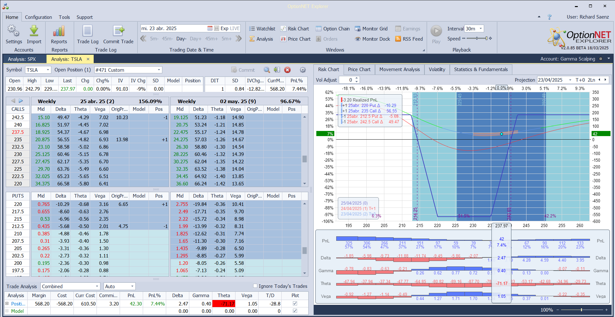Toggle Plot checkbox for Position row
This screenshot has height=317, width=615.
point(295,304)
